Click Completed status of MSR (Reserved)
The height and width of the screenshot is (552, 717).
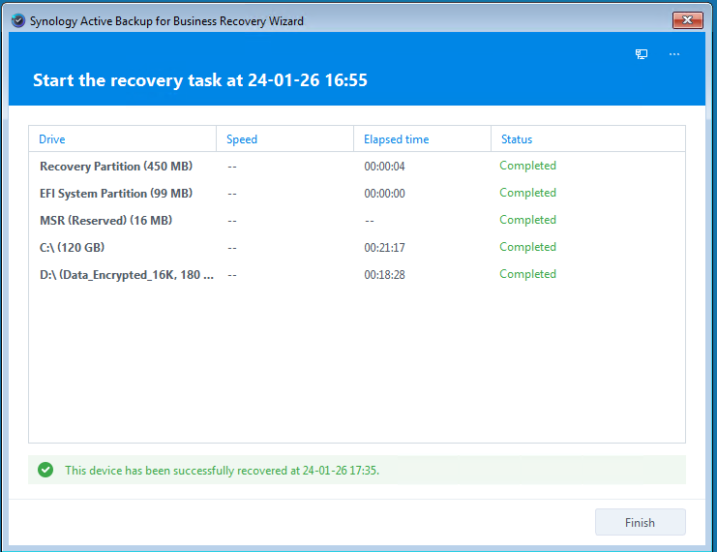pyautogui.click(x=527, y=220)
